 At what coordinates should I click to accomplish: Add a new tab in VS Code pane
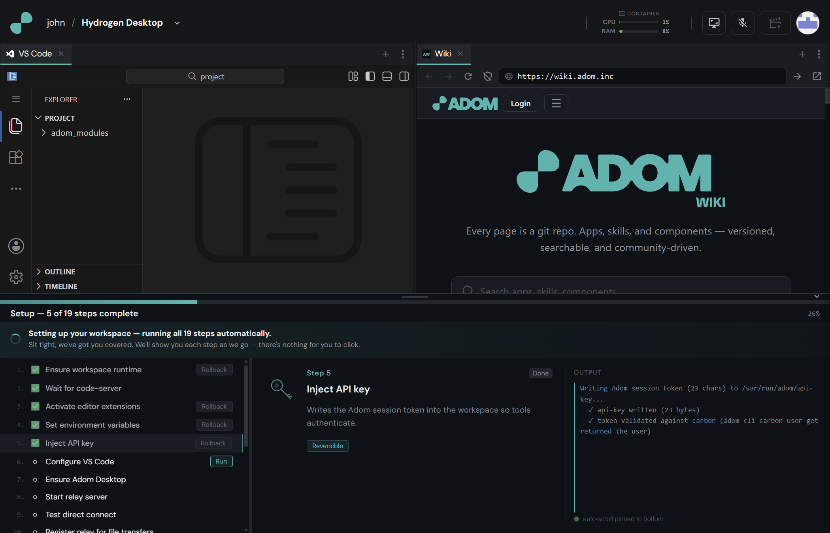tap(386, 54)
